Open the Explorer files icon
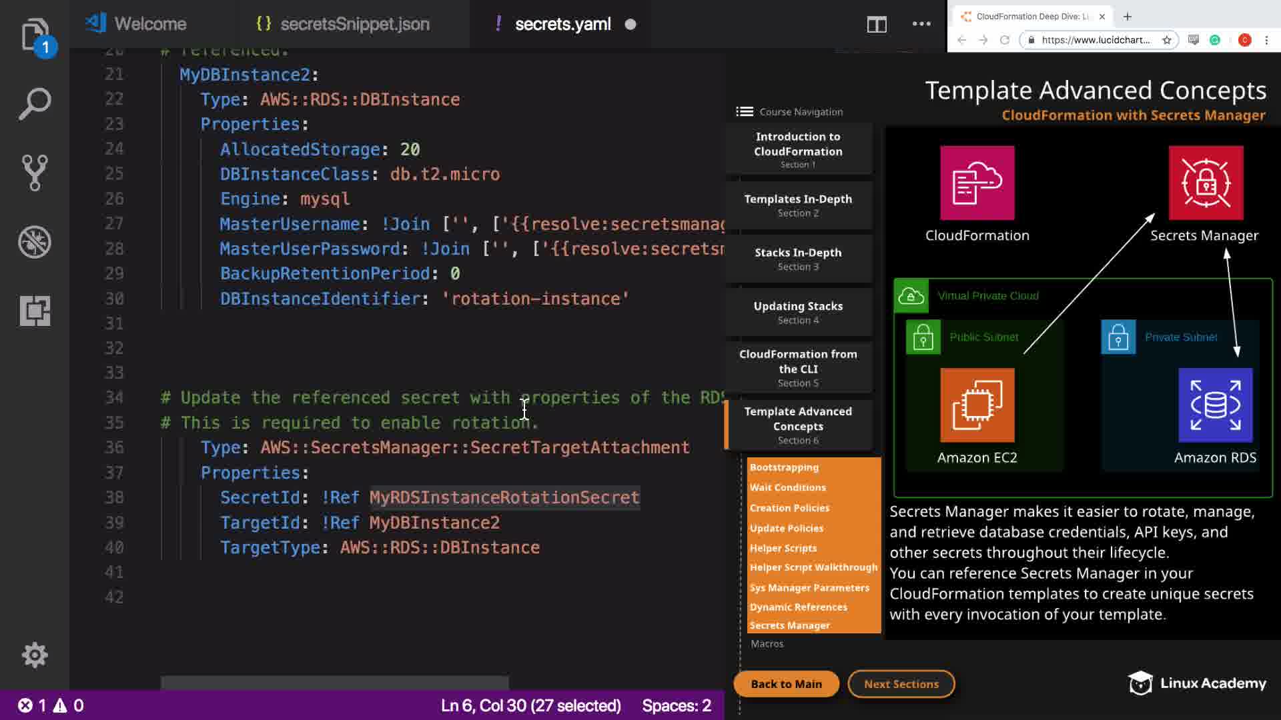Viewport: 1281px width, 720px height. click(34, 35)
